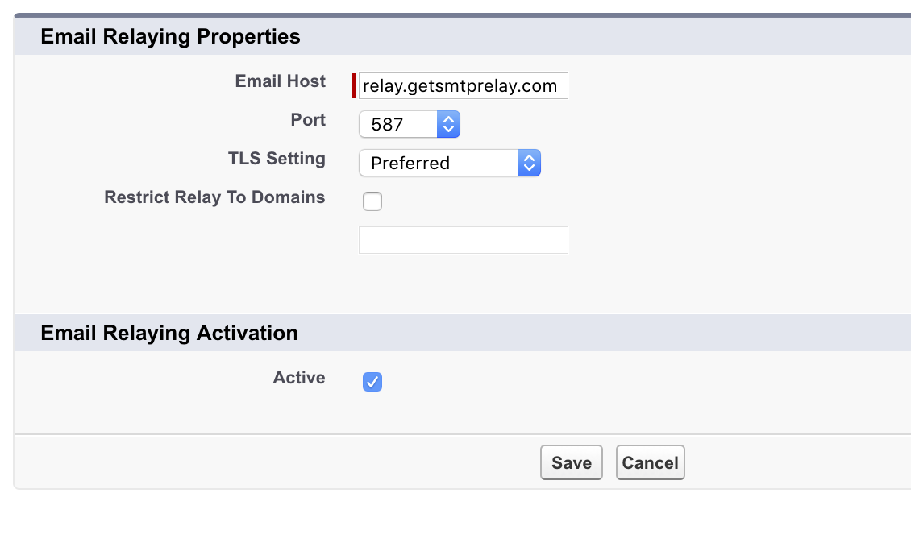Expand the Port value selector showing 587
This screenshot has width=911, height=551.
click(x=449, y=124)
